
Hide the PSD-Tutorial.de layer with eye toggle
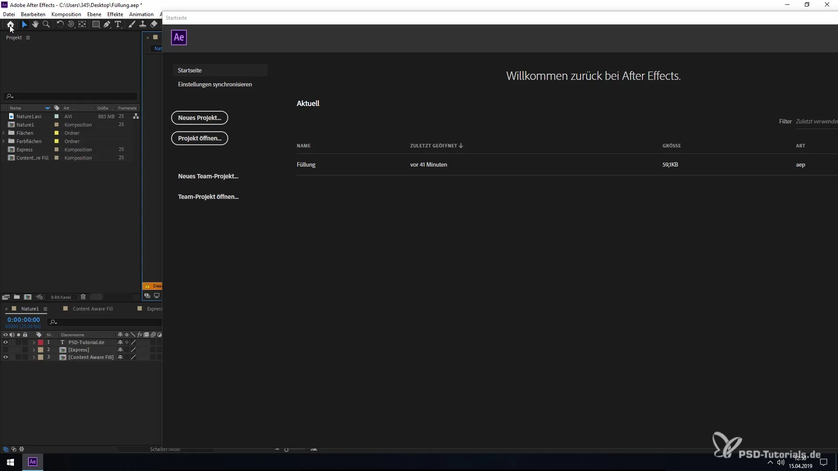click(6, 343)
